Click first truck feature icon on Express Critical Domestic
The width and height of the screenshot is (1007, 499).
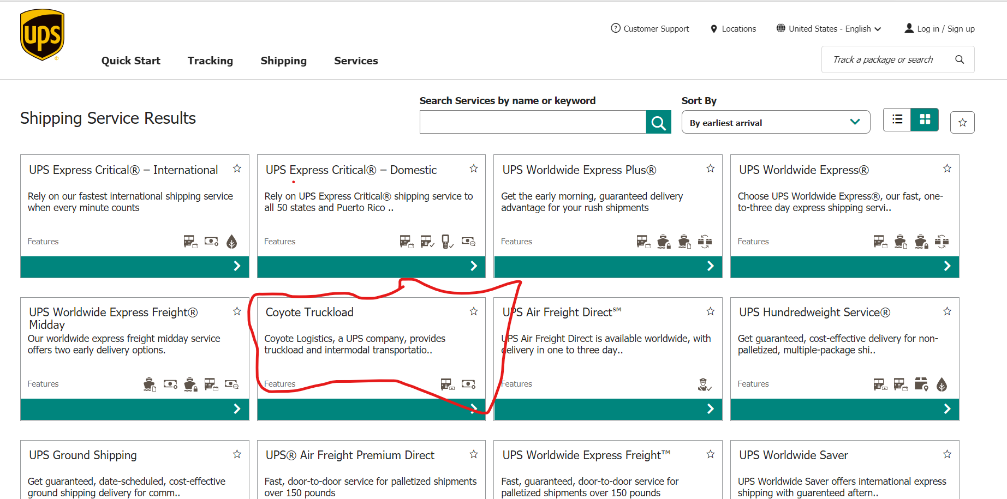point(407,242)
